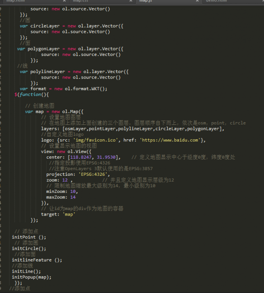Click the maxZoom value 14
The image size is (264, 293).
[x=73, y=197]
